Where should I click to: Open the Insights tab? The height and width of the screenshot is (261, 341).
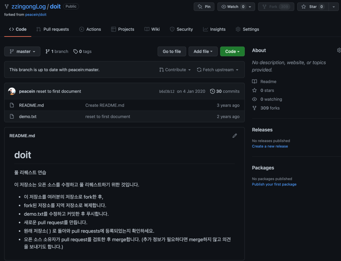[x=214, y=29]
